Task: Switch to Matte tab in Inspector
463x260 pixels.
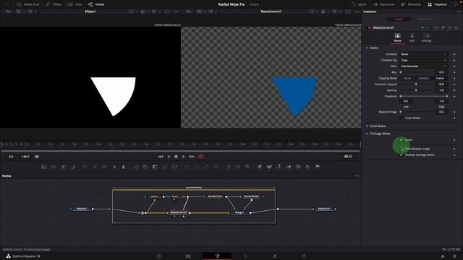Action: (x=397, y=38)
